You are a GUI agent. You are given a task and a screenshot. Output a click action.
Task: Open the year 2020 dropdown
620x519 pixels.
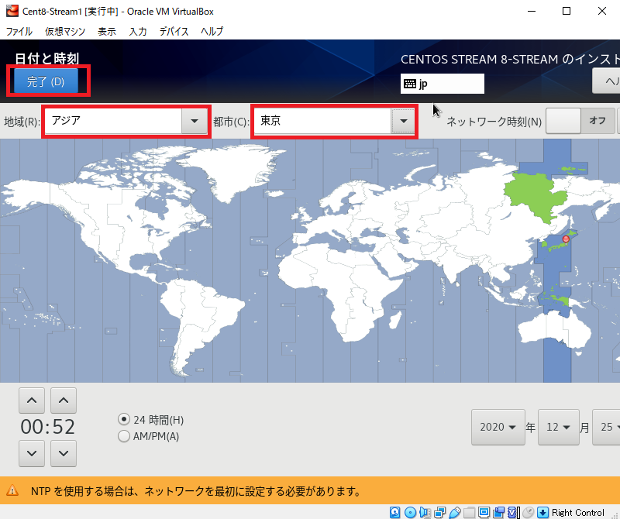[x=498, y=427]
